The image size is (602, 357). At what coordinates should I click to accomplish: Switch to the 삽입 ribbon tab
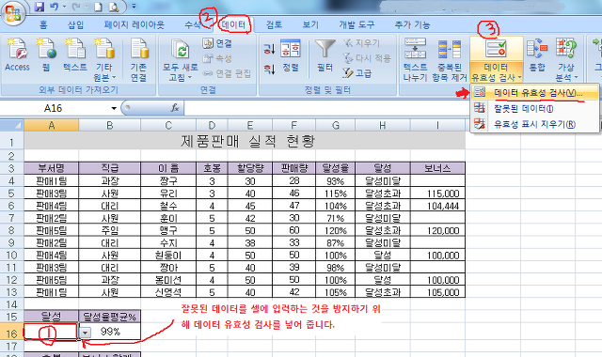75,25
